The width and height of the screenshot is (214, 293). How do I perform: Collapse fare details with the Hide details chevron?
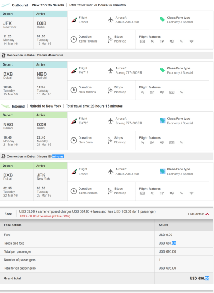click(x=207, y=214)
